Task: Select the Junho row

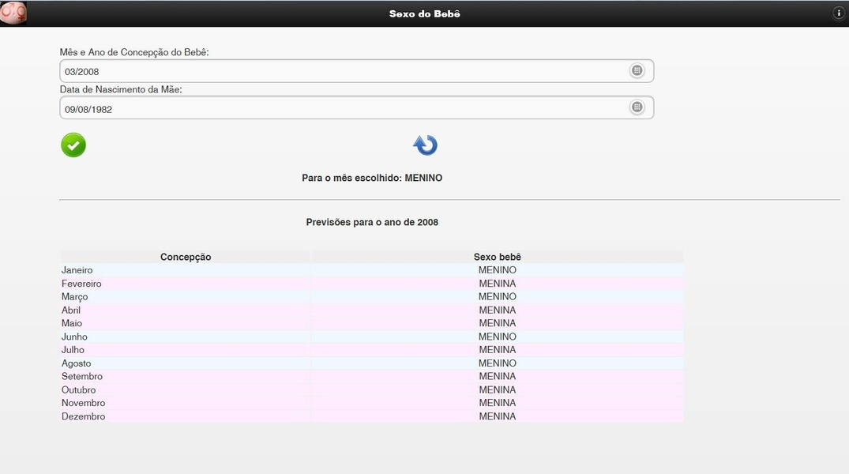Action: [x=371, y=337]
